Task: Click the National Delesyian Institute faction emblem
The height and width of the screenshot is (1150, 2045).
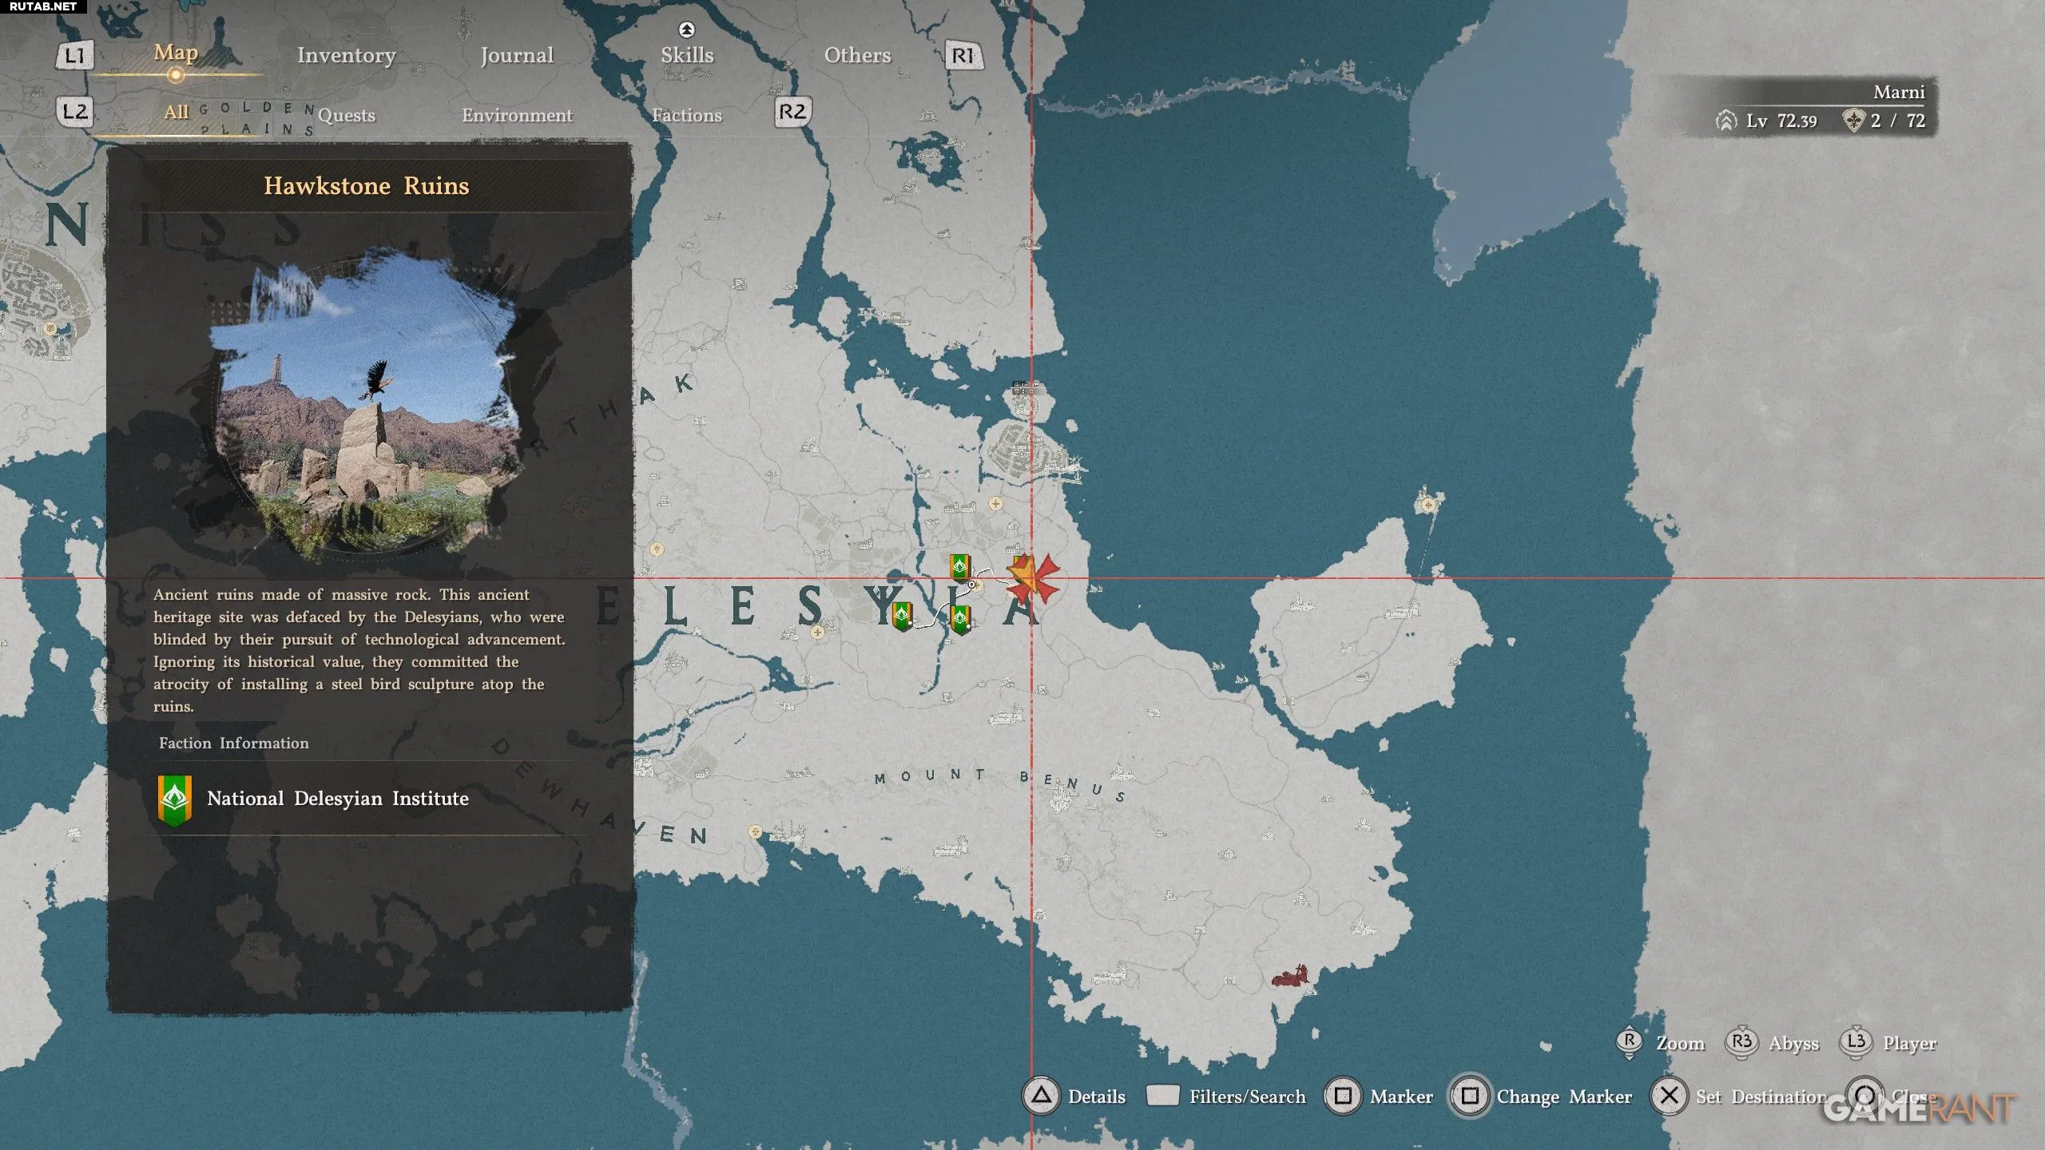Action: [x=174, y=800]
